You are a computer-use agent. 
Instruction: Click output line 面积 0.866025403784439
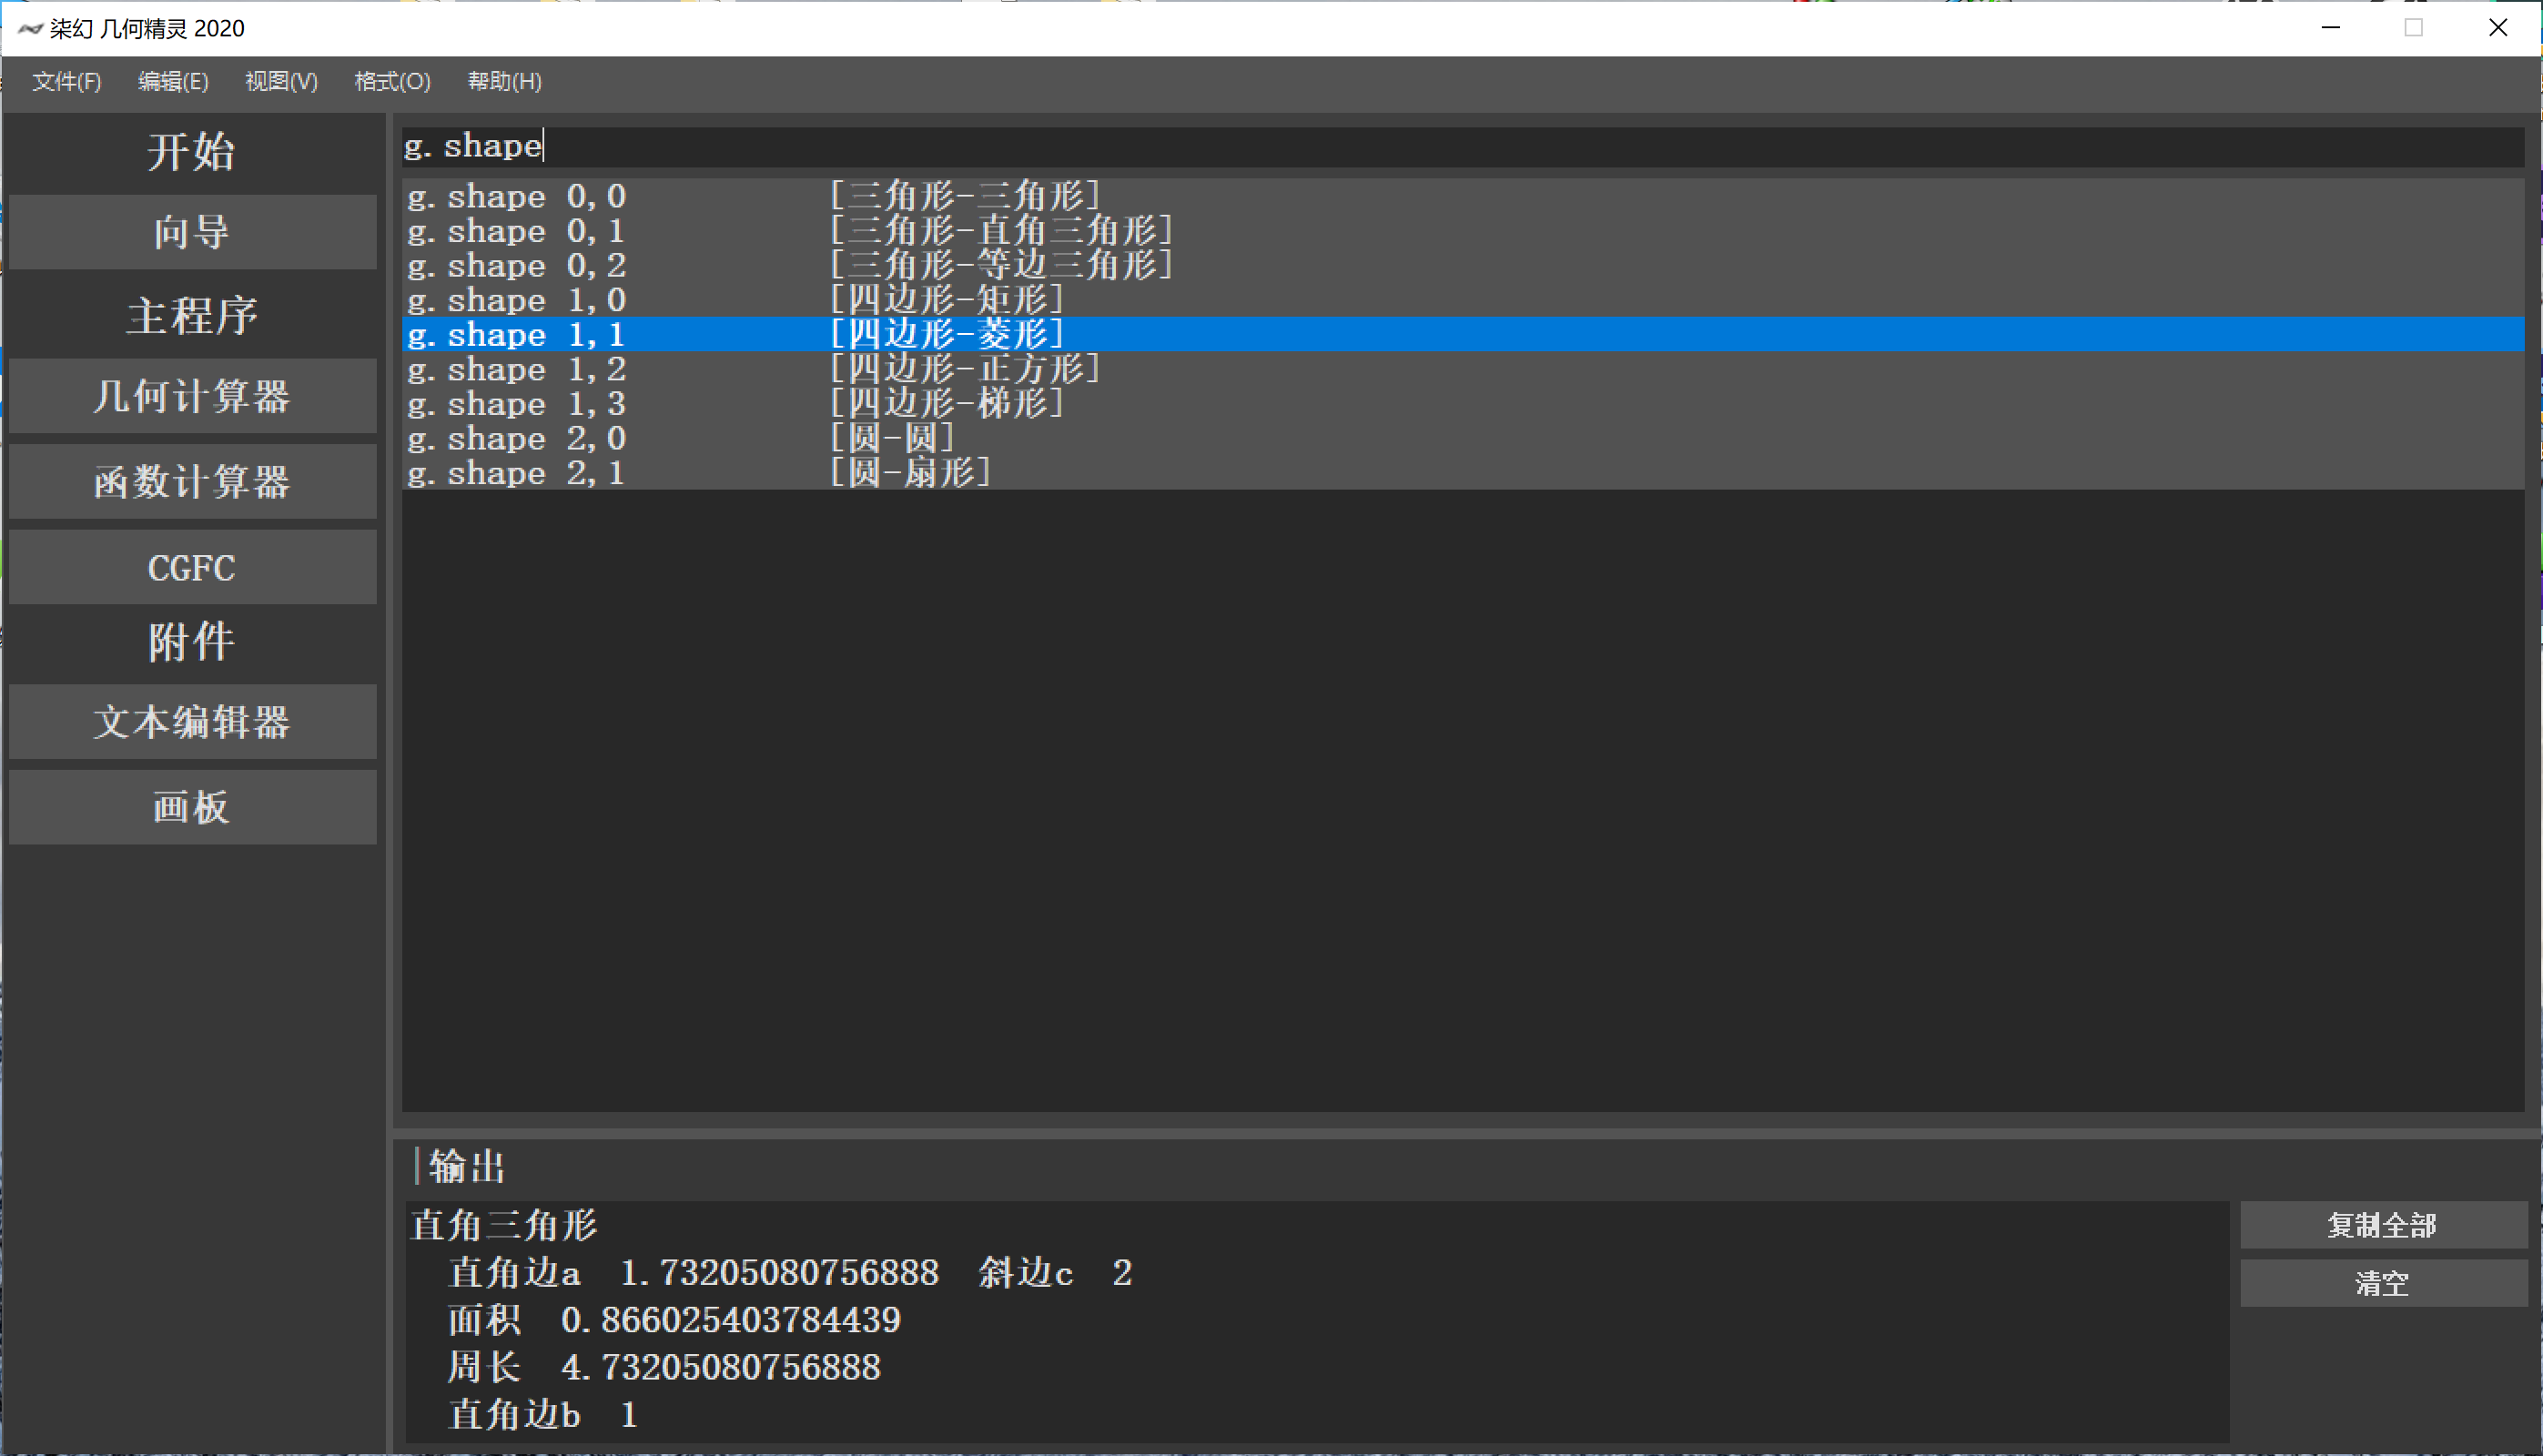tap(674, 1320)
